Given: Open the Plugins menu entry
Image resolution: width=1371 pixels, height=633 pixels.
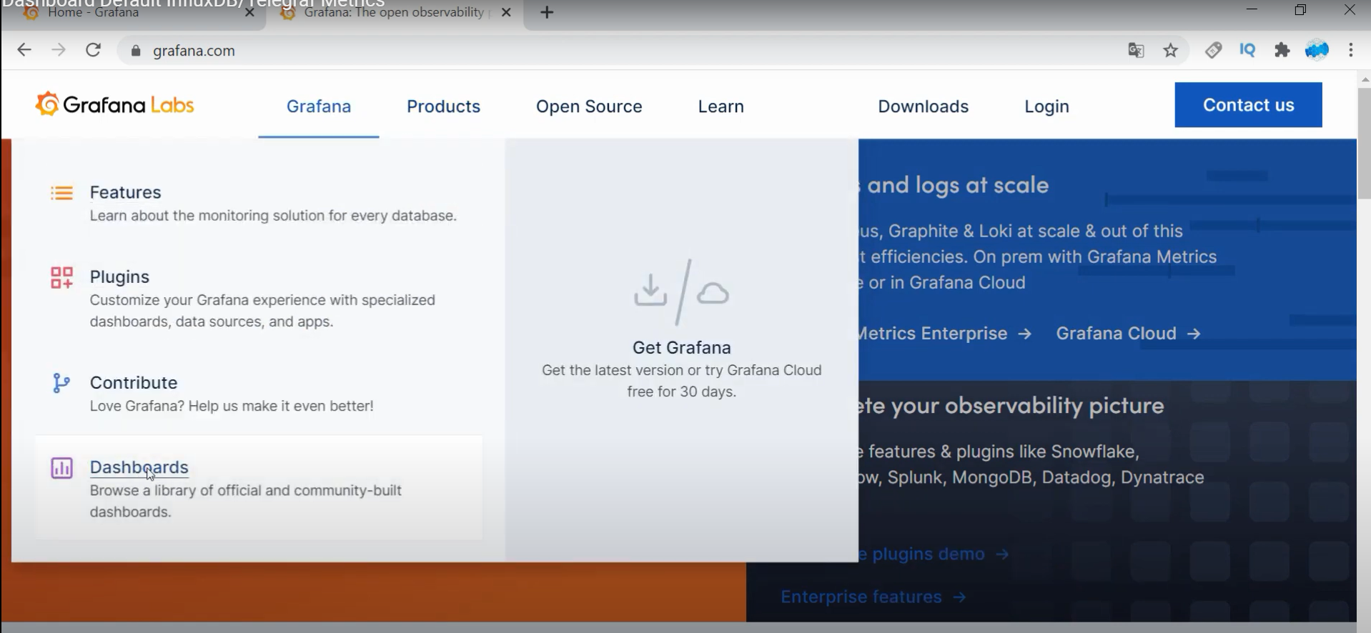Looking at the screenshot, I should coord(119,276).
